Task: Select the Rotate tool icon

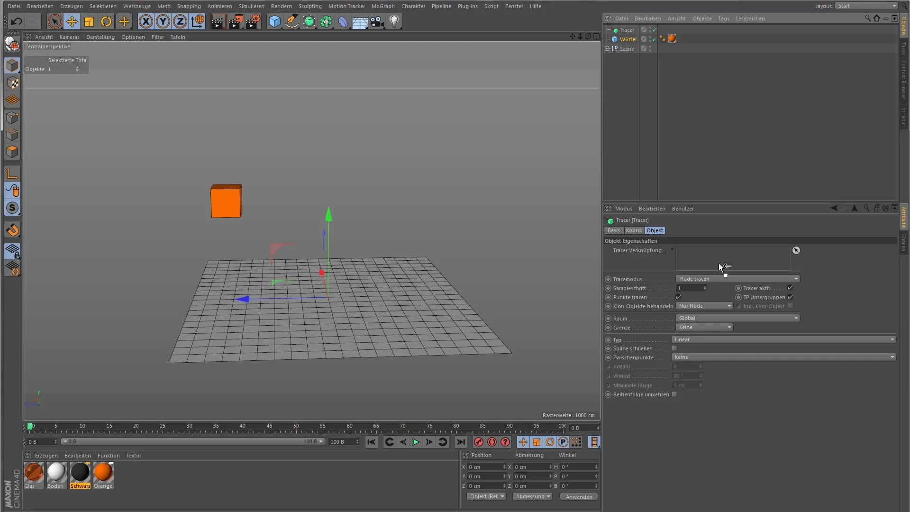Action: pos(106,21)
